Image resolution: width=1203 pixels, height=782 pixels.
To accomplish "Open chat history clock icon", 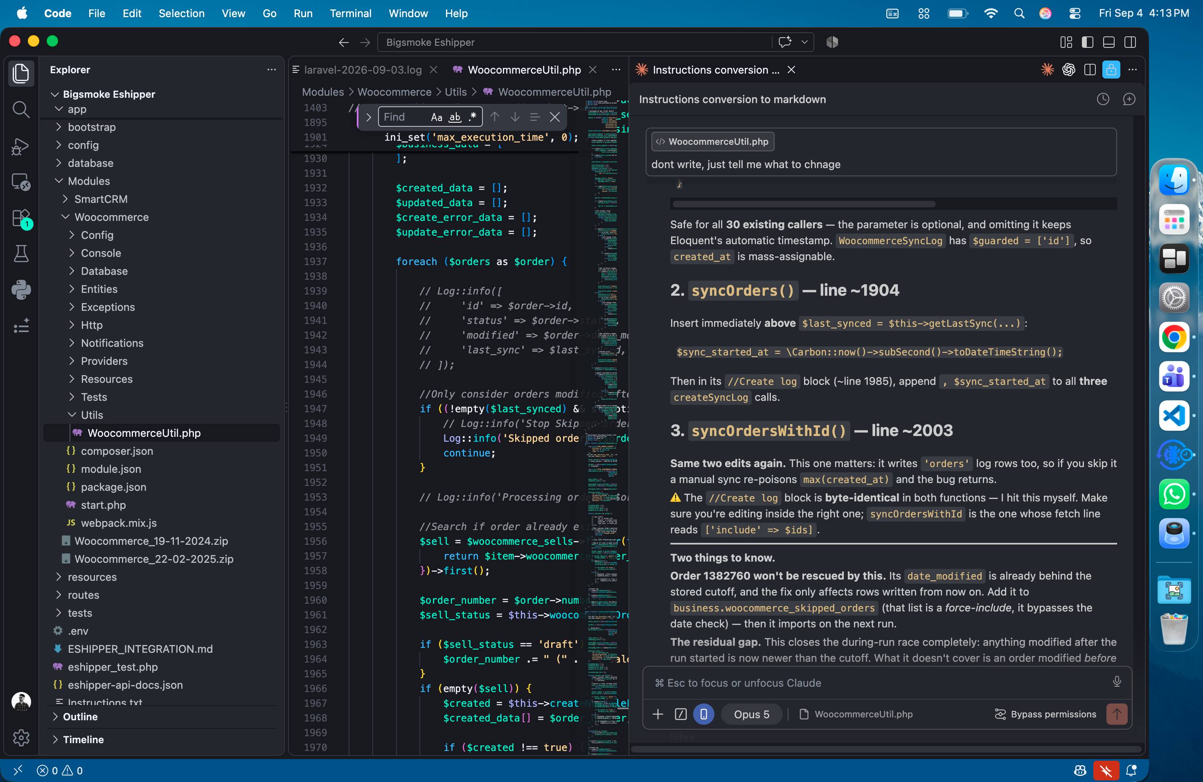I will 1102,99.
